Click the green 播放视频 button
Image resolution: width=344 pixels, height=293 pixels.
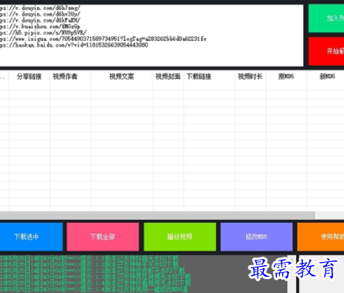[x=180, y=237]
